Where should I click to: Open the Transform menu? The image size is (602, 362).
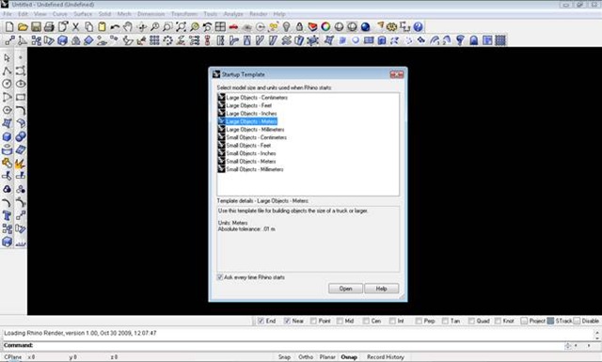click(x=184, y=14)
